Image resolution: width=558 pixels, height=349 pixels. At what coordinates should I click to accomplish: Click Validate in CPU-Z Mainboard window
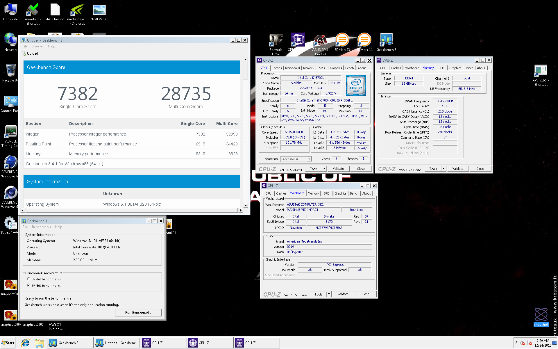(343, 294)
